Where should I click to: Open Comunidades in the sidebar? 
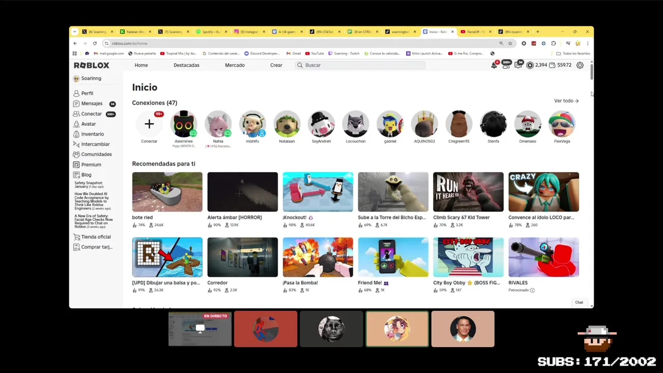[x=96, y=154]
